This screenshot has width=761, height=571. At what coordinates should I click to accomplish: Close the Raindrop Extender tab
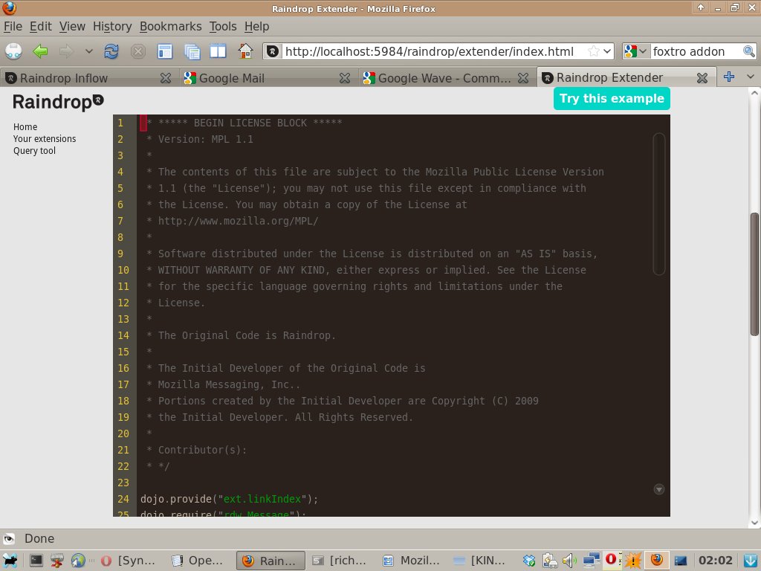702,77
